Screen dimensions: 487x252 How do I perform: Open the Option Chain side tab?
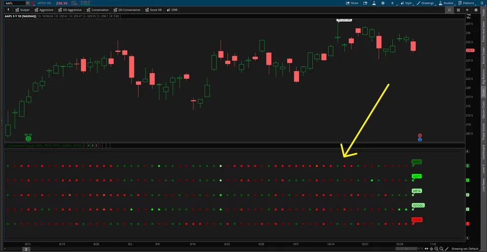point(483,109)
